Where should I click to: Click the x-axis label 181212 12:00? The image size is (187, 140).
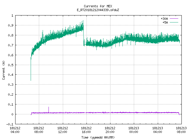tap(63, 130)
